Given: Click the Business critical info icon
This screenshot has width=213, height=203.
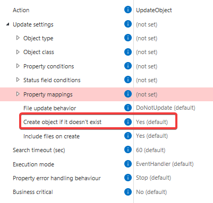Looking at the screenshot, I should [128, 192].
